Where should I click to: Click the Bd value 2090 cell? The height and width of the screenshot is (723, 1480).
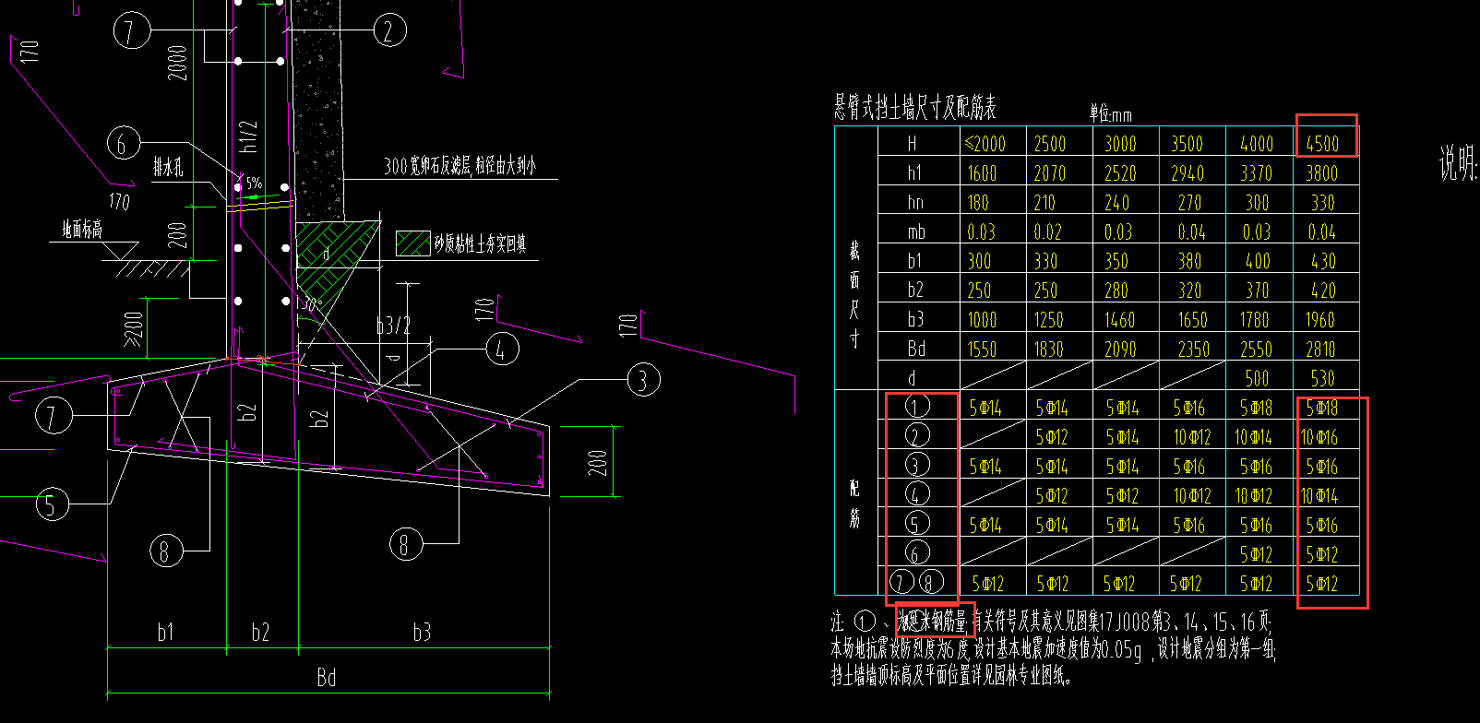1119,350
